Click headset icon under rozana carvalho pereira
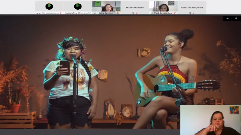The width and height of the screenshot is (241, 135). (190, 13)
